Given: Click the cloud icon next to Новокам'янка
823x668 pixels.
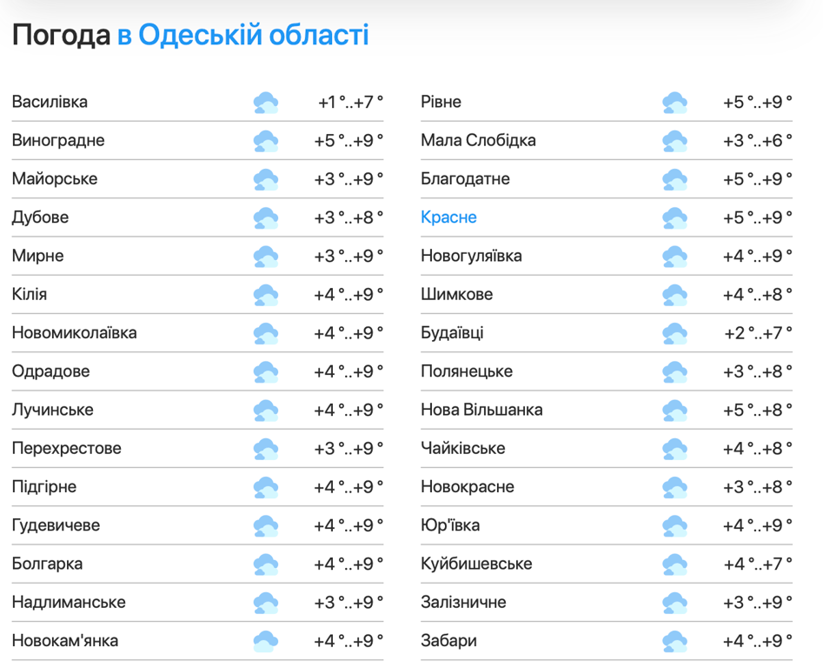Looking at the screenshot, I should tap(266, 641).
